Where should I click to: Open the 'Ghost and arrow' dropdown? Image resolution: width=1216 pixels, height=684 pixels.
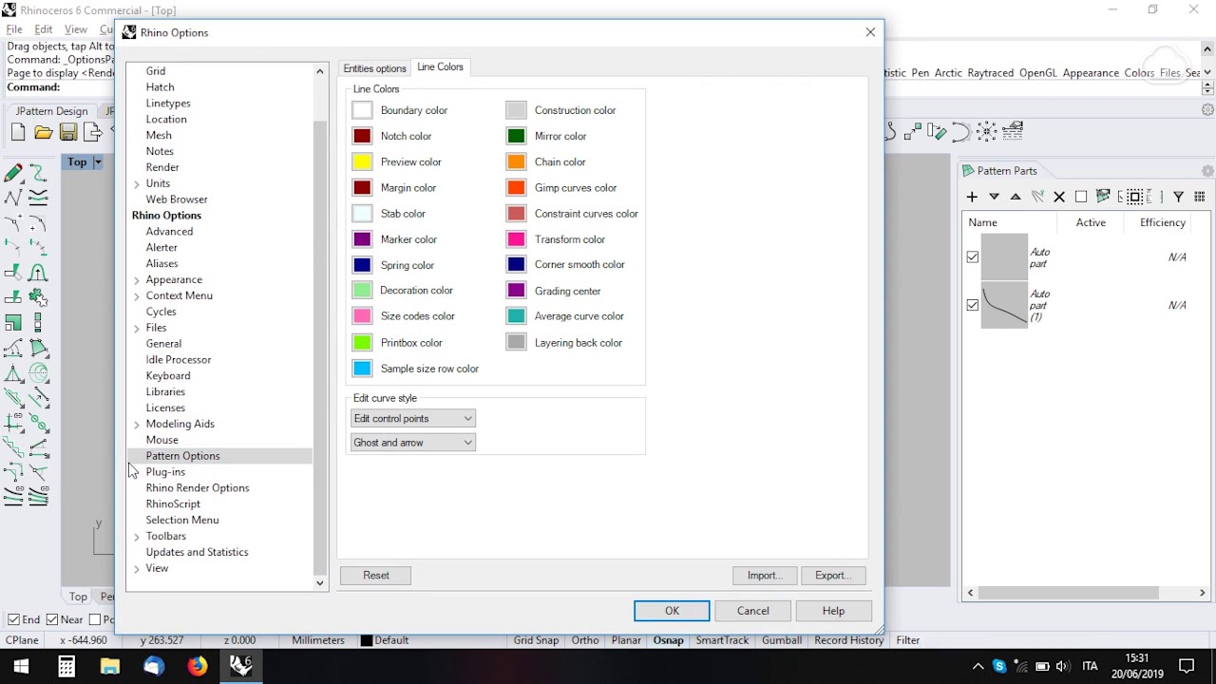412,443
